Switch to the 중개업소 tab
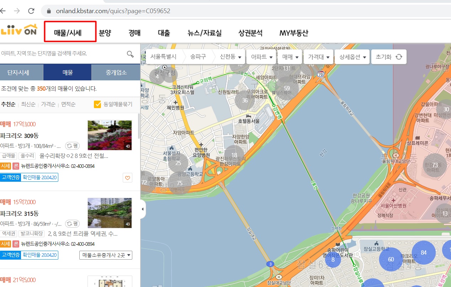The height and width of the screenshot is (287, 451). tap(116, 73)
